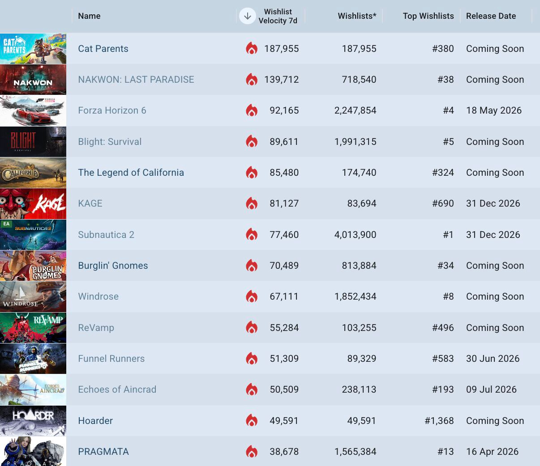The image size is (540, 466).
Task: Click the KAGE red mask thumbnail
Action: click(33, 203)
